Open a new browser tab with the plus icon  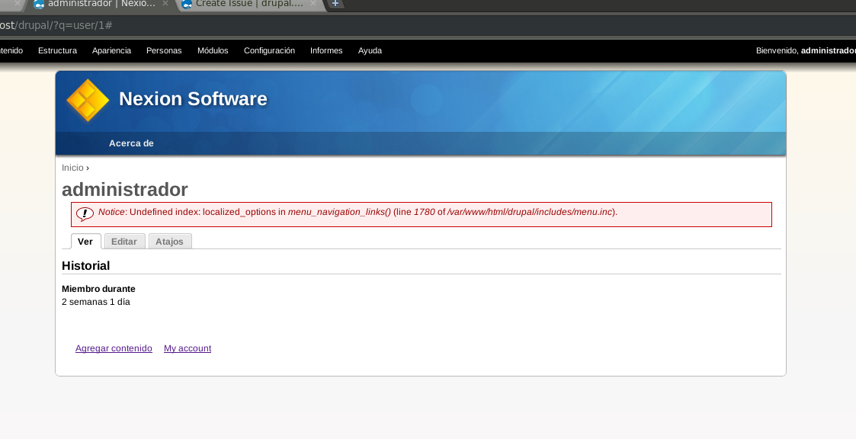pos(335,3)
